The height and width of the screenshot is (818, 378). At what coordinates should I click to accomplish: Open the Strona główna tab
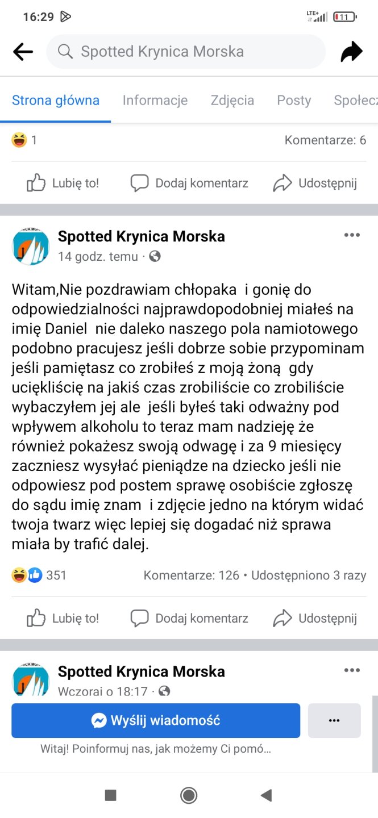(x=56, y=101)
